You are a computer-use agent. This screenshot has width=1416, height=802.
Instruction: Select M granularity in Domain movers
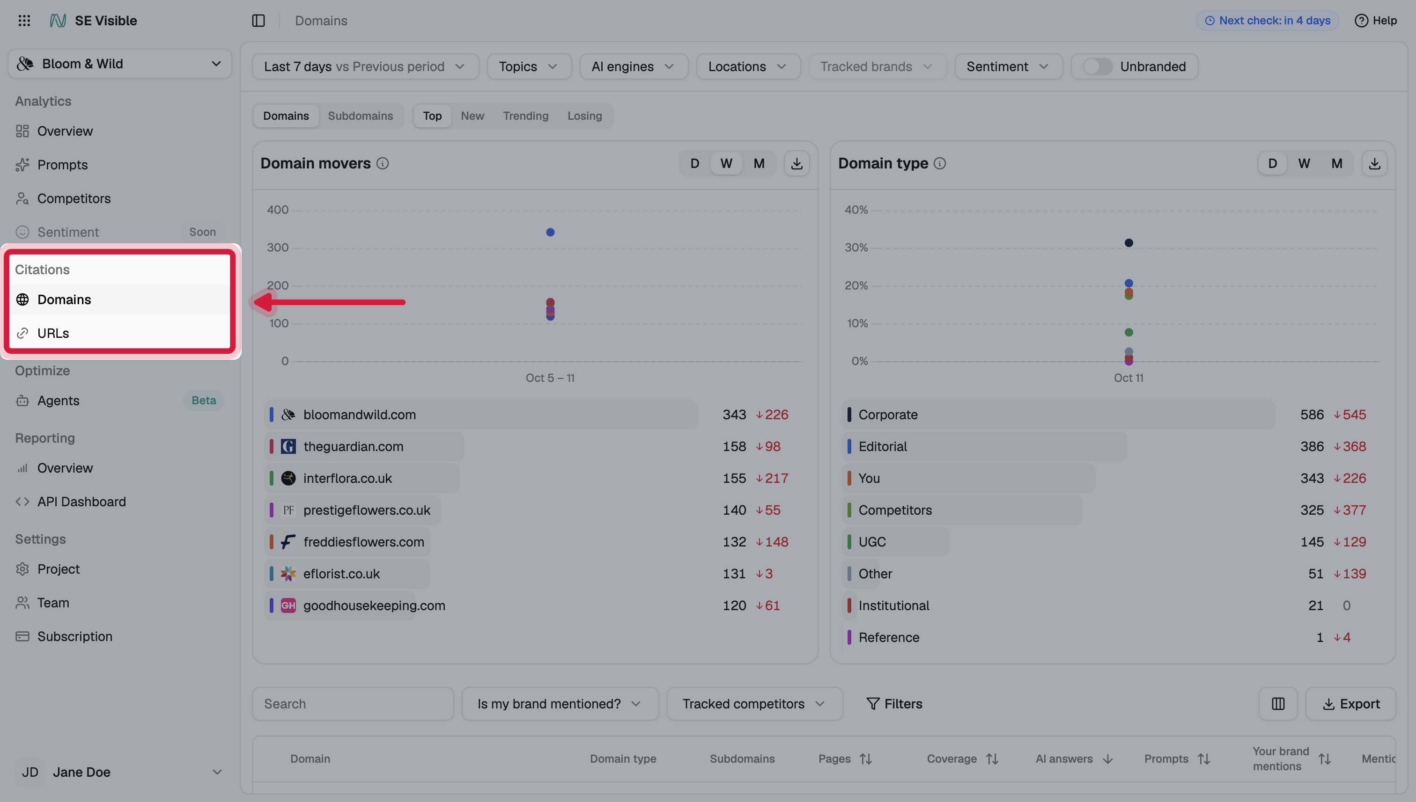coord(759,164)
